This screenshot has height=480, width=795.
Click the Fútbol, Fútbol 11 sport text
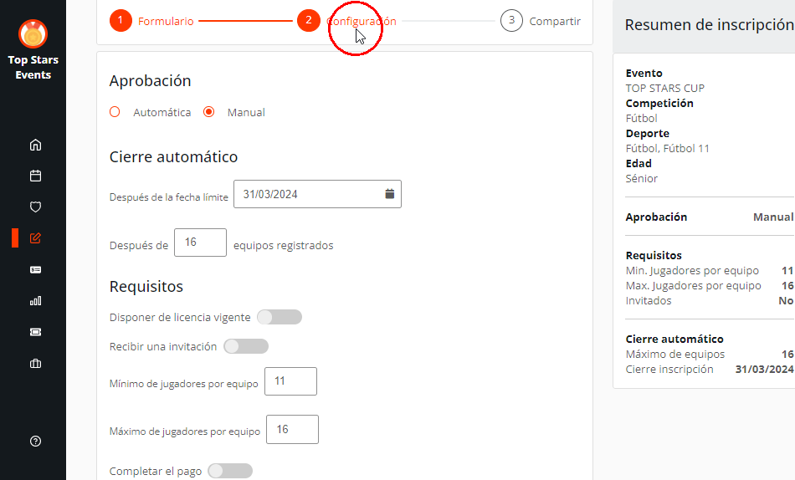(x=667, y=149)
